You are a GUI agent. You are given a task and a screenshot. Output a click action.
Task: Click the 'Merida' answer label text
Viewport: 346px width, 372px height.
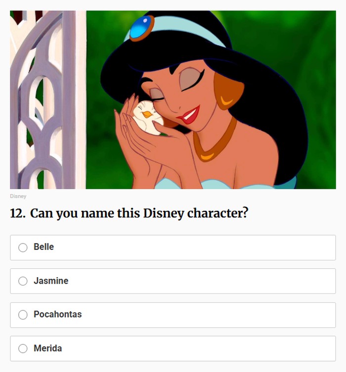pyautogui.click(x=48, y=348)
